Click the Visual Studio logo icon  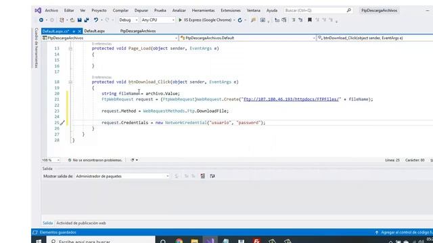38,11
